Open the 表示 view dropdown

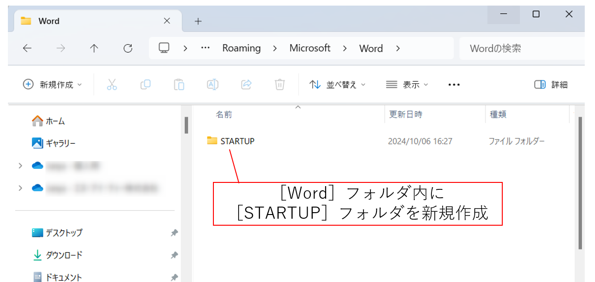[x=407, y=85]
